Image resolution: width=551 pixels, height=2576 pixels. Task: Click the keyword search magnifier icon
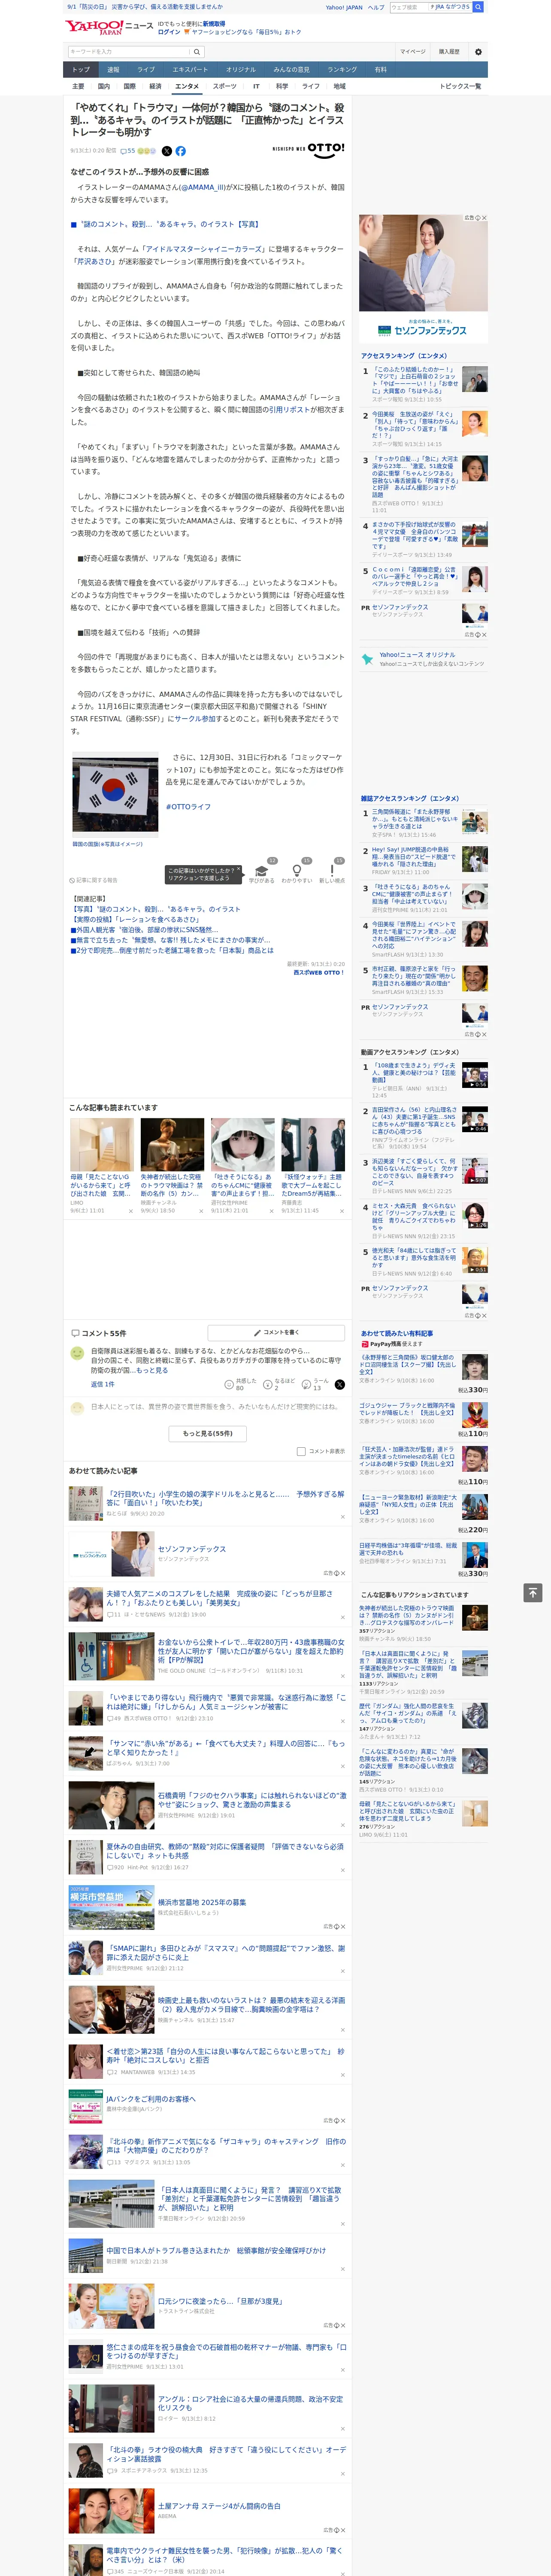click(197, 52)
